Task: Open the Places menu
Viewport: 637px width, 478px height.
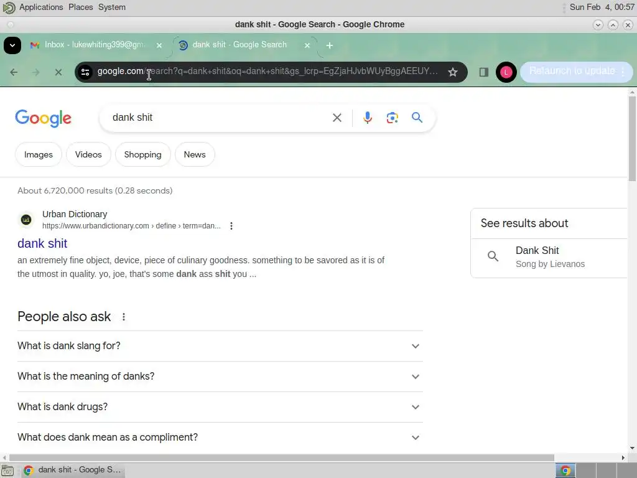Action: pyautogui.click(x=80, y=7)
